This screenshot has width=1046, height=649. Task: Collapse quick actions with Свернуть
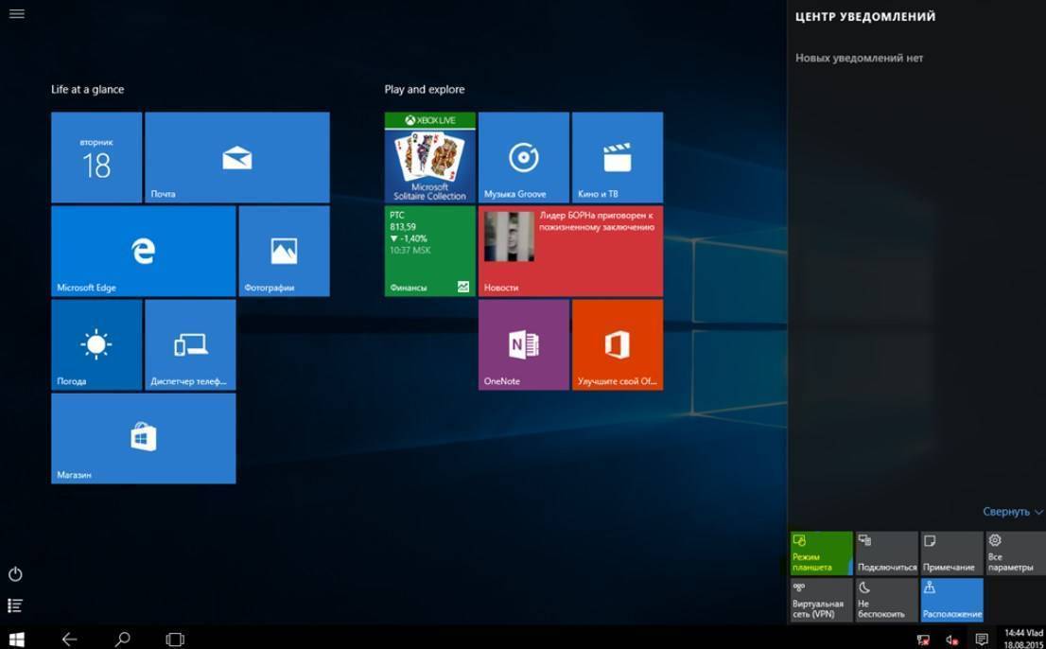click(x=1012, y=512)
